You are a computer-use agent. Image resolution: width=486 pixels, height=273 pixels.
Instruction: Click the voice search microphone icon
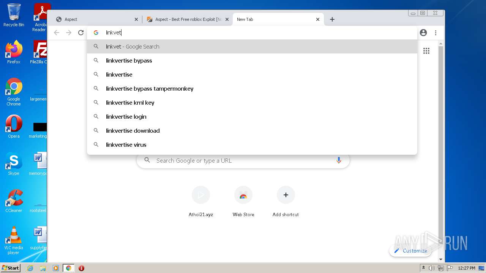point(339,160)
